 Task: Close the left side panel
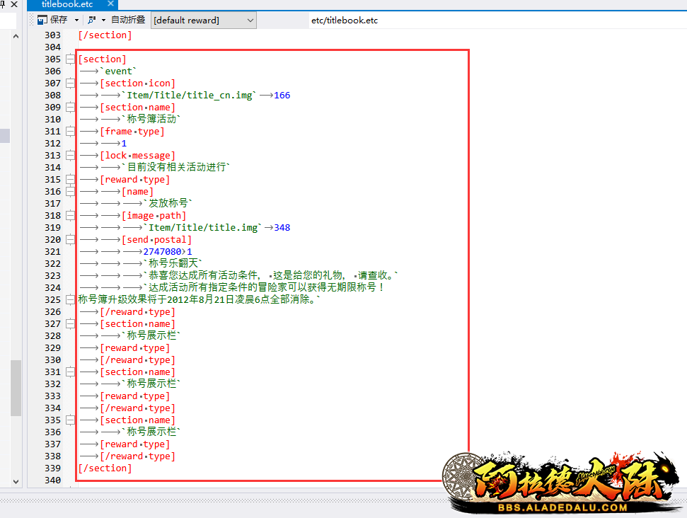pos(14,5)
